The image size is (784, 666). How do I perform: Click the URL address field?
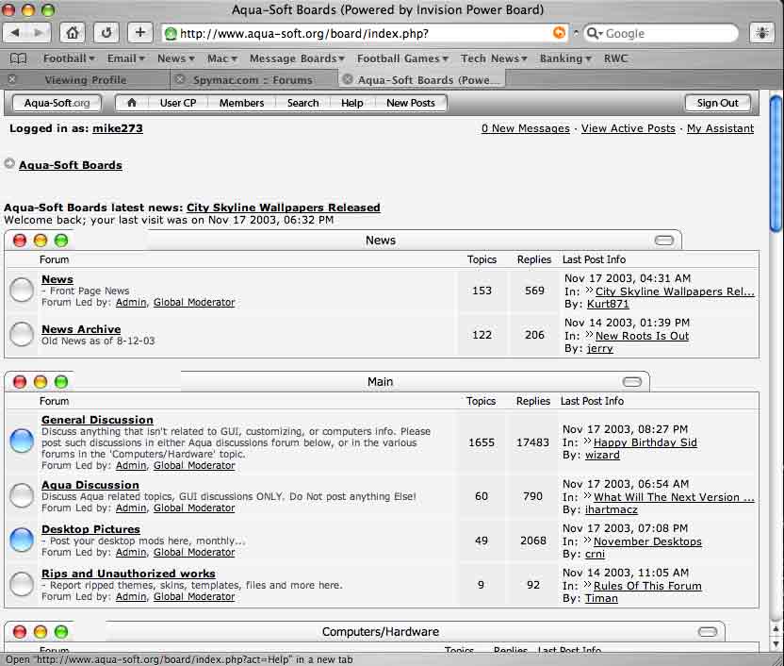pyautogui.click(x=365, y=34)
